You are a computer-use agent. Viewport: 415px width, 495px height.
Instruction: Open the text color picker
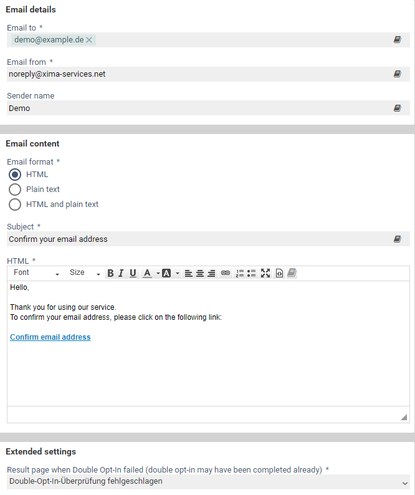(x=147, y=273)
